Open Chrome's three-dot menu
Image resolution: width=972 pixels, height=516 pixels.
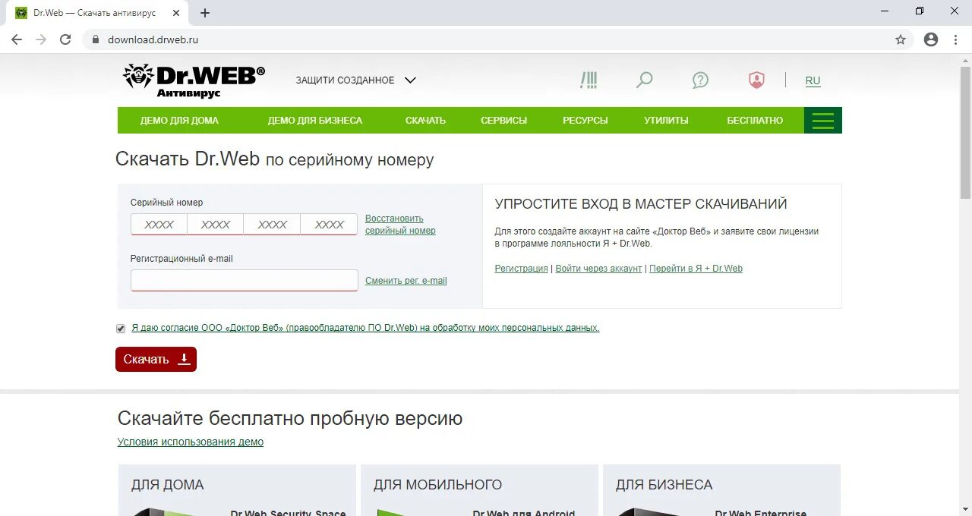pyautogui.click(x=955, y=39)
